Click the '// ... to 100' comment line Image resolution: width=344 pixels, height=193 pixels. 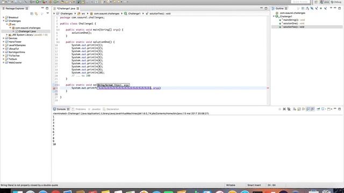[x=81, y=76]
